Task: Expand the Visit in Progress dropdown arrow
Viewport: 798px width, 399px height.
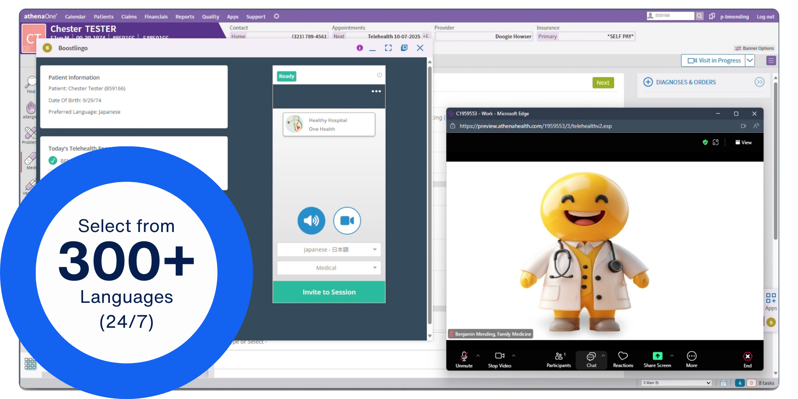Action: tap(750, 60)
